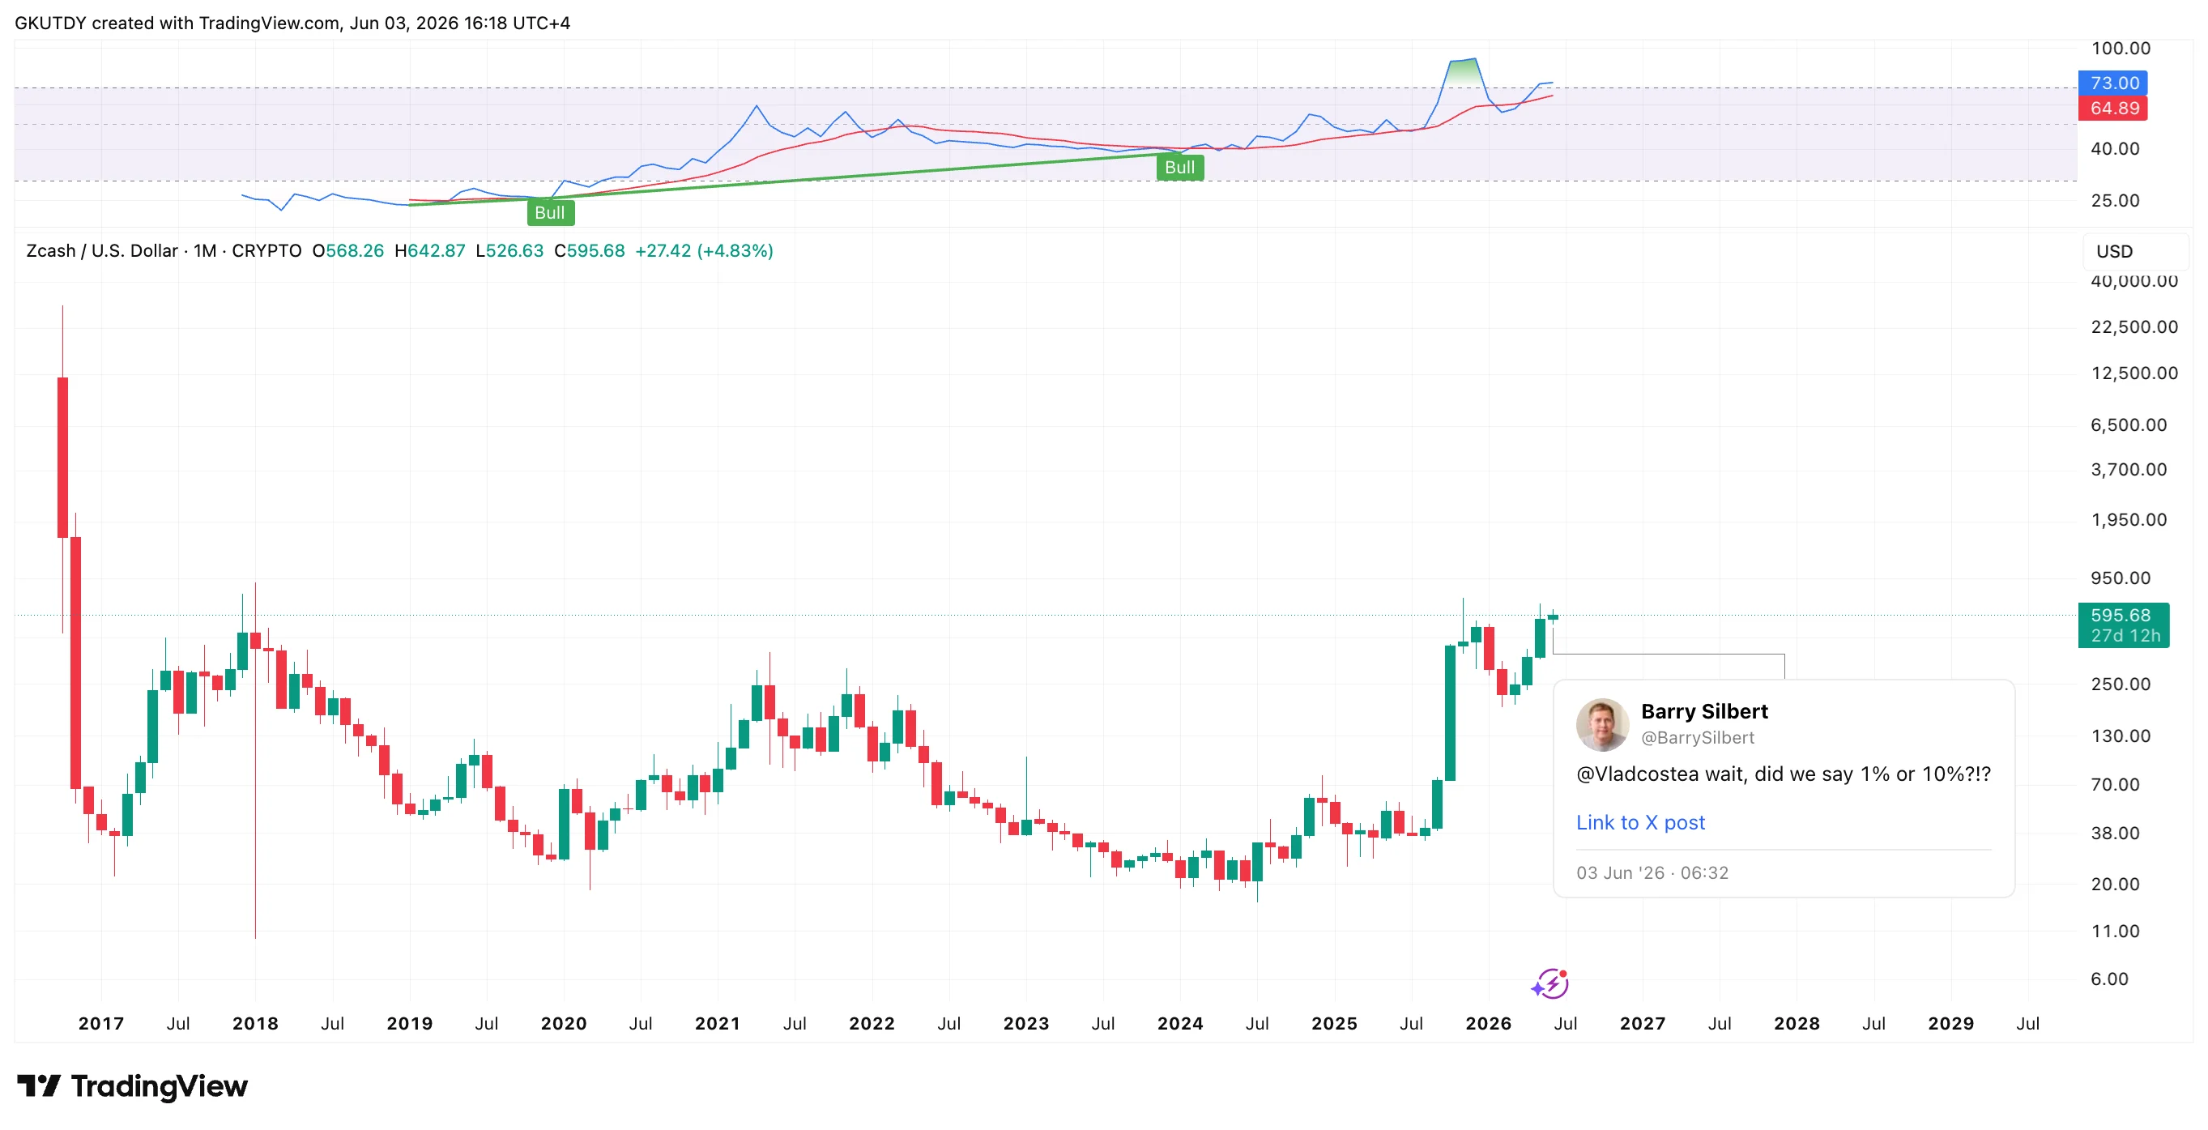Click the 2020 label on time axis
This screenshot has height=1130, width=2208.
click(563, 1023)
